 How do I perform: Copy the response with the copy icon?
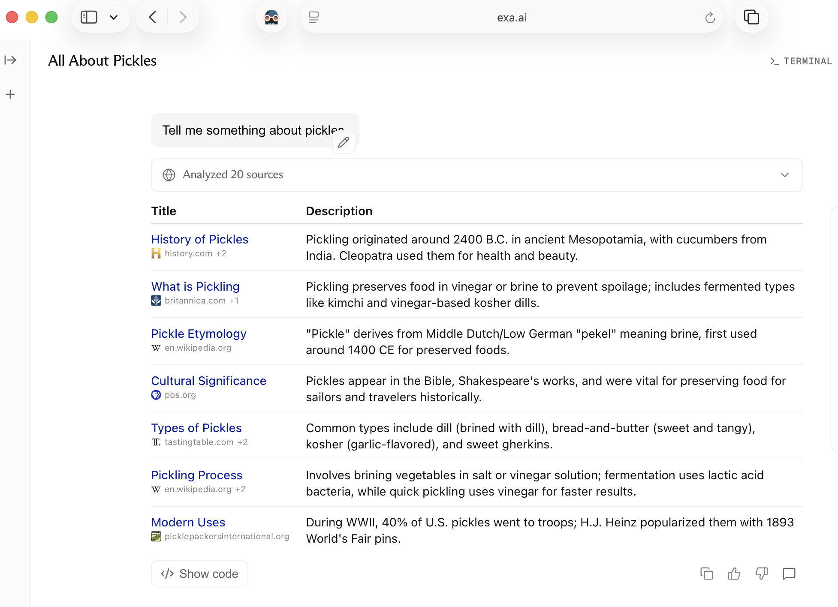click(706, 574)
